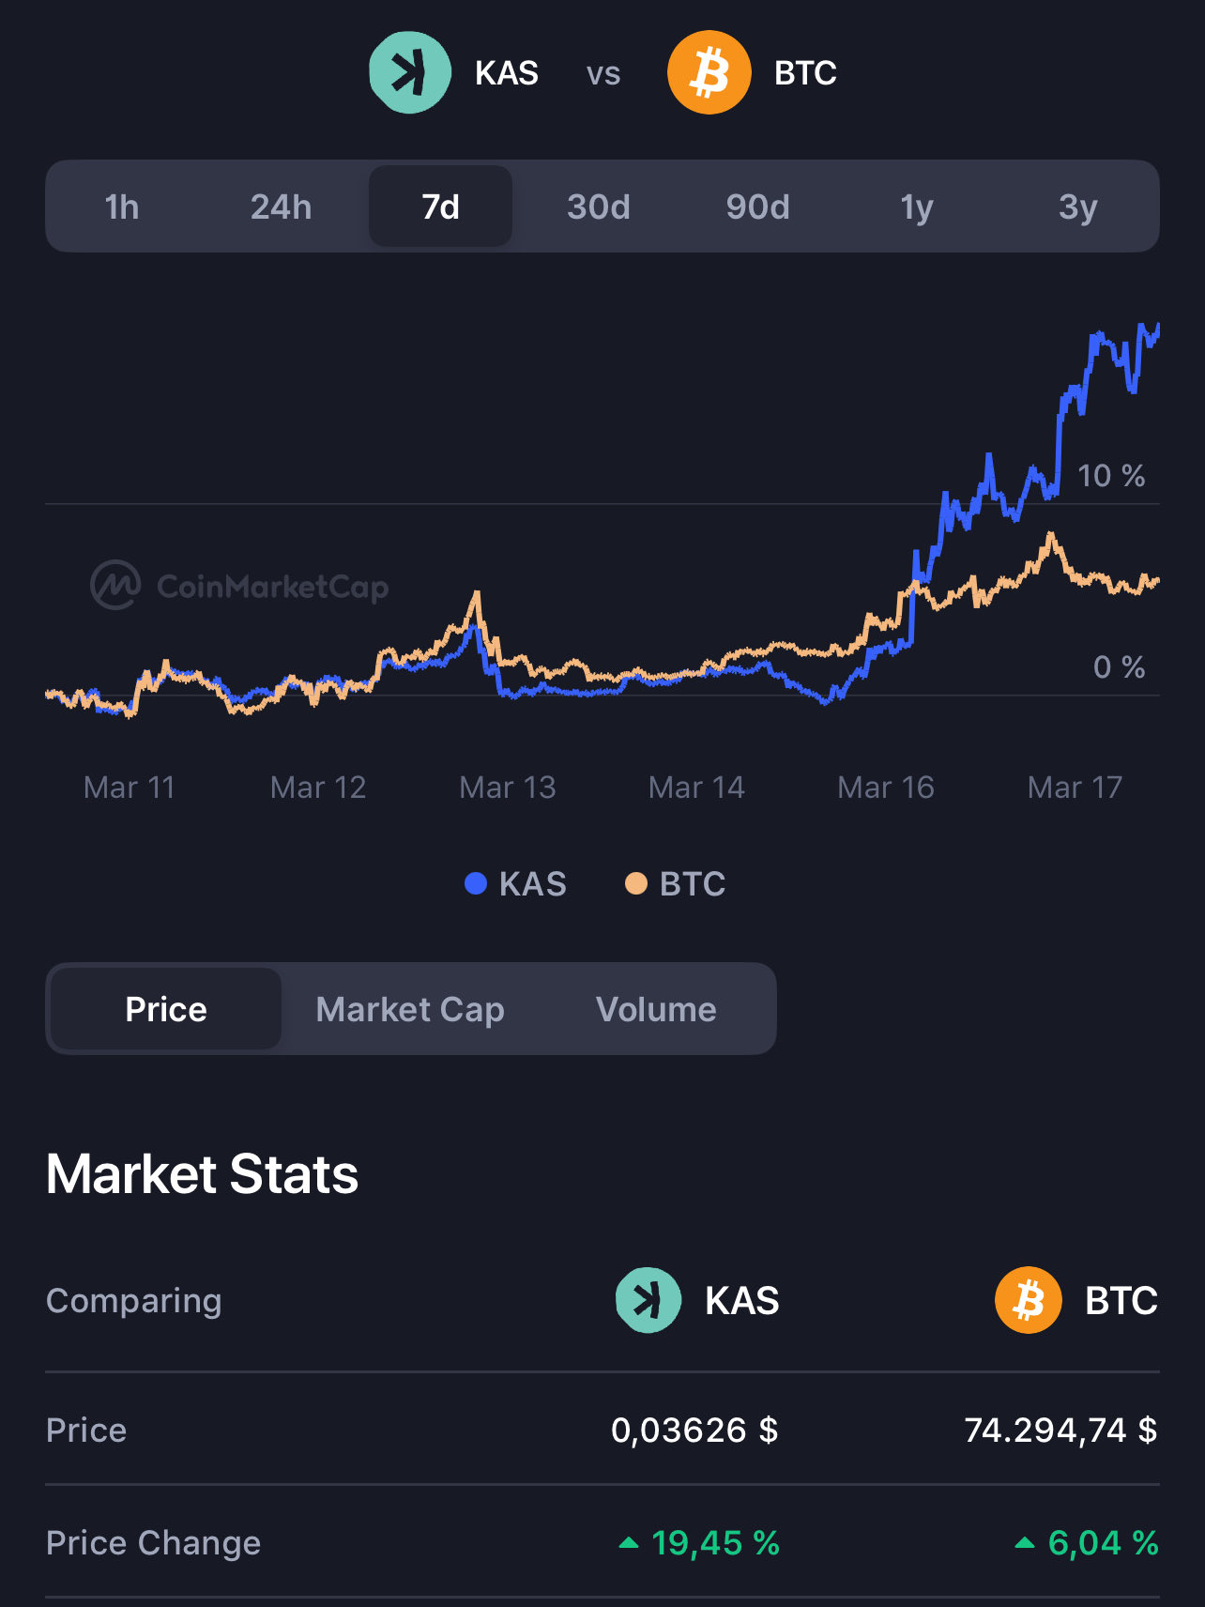
Task: Click the CoinMarketCap watermark logo
Action: (x=116, y=586)
